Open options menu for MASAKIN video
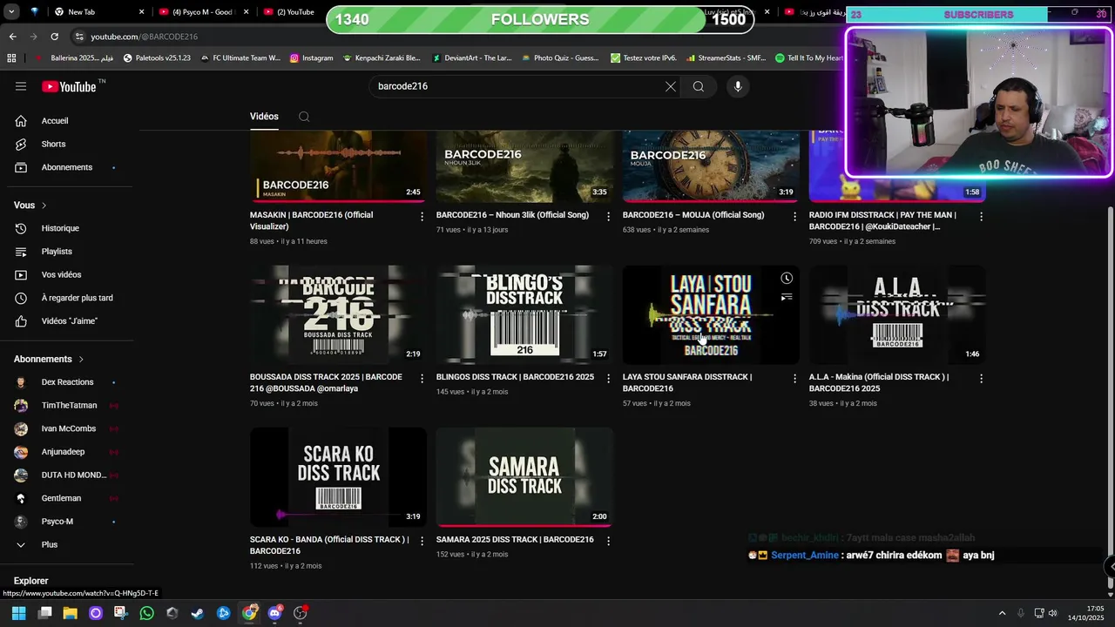 (422, 216)
